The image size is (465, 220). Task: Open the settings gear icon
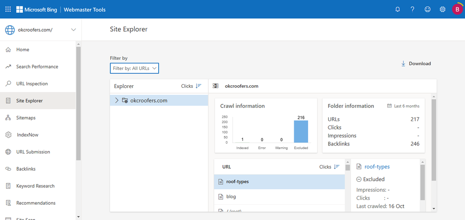point(443,9)
